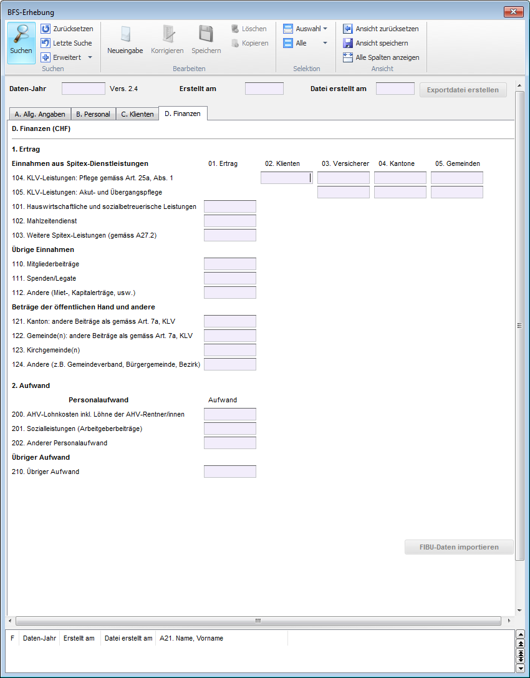Click the grid's Erstellt am column header
530x678 pixels.
[80, 638]
